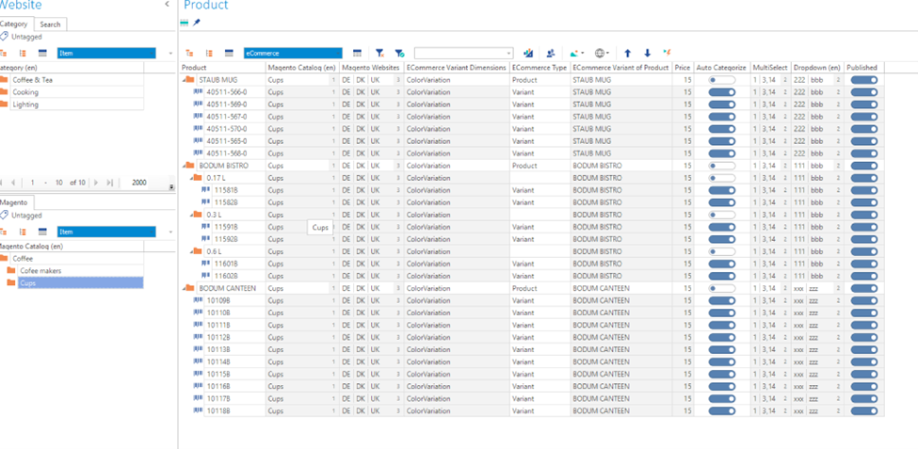The width and height of the screenshot is (918, 449).
Task: Toggle Auto Categorize for BODUM CANTEEN product row
Action: pos(721,289)
